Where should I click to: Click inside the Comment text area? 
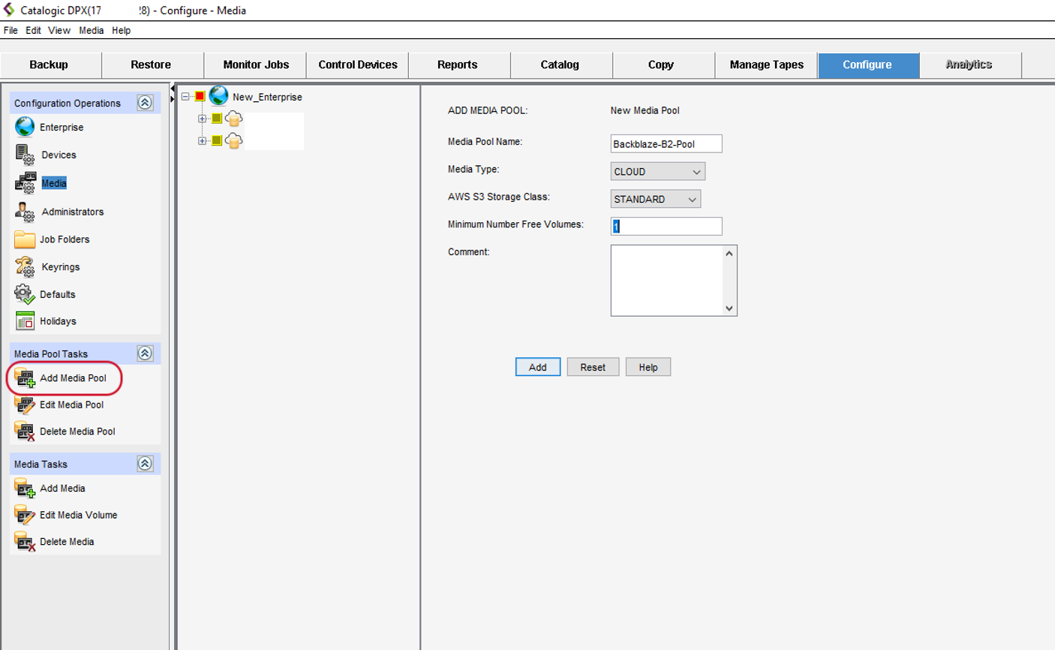pos(667,280)
